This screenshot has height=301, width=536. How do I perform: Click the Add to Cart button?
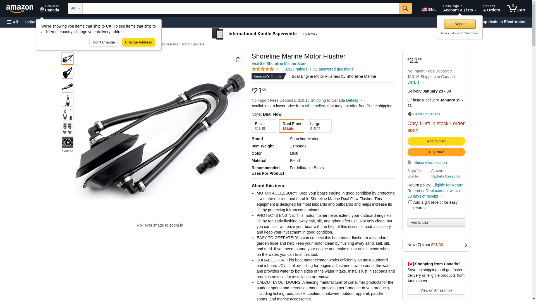[x=436, y=141]
